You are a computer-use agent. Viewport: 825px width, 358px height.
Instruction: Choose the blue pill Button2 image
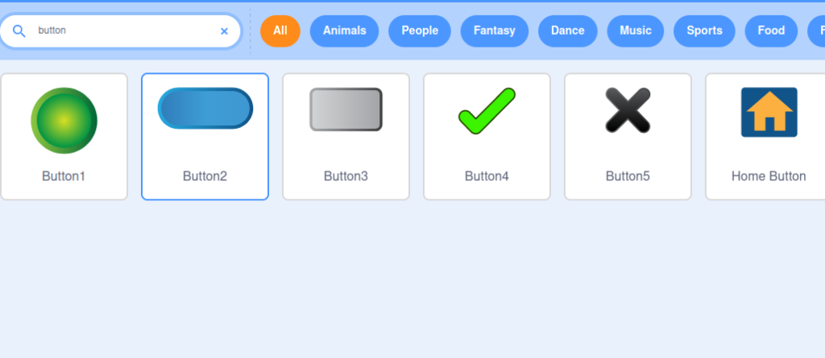(205, 109)
